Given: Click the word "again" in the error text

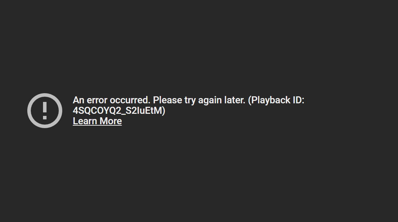Looking at the screenshot, I should pos(210,101).
